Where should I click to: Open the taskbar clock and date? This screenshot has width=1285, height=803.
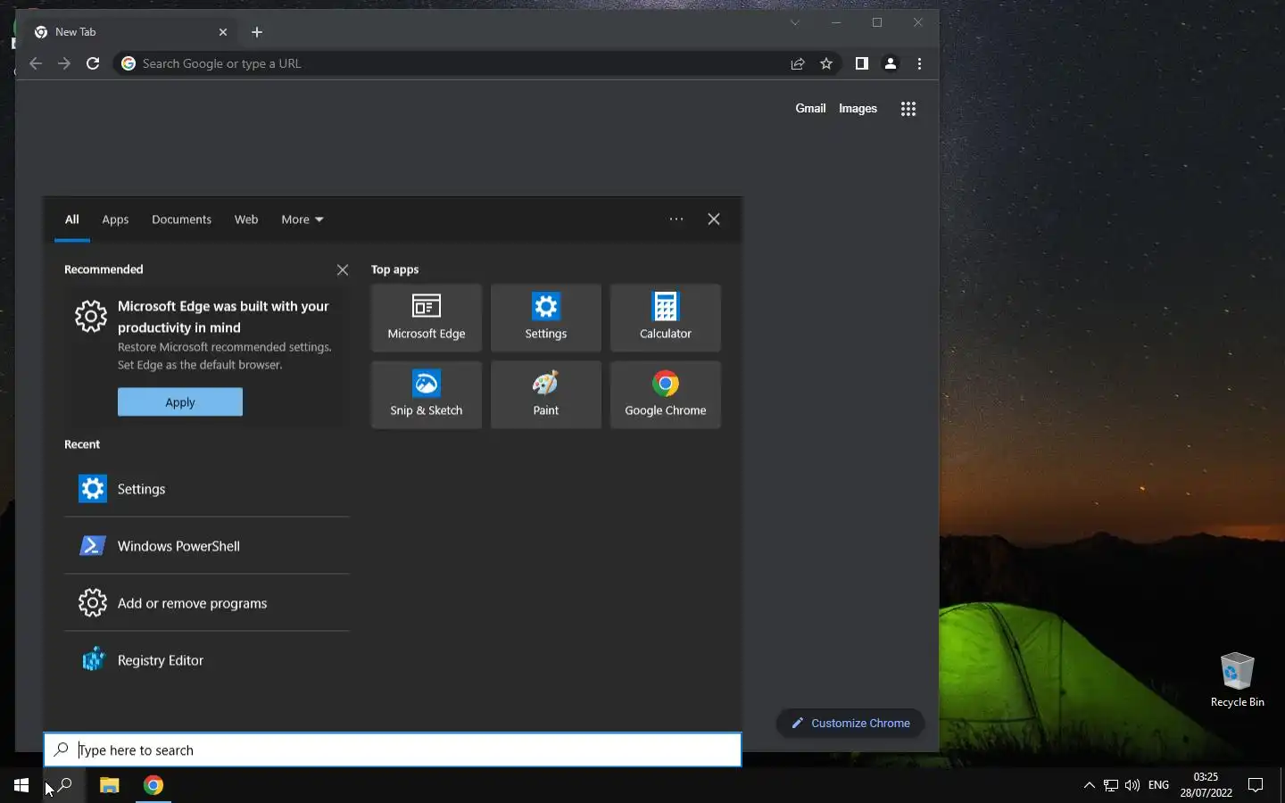click(1206, 785)
